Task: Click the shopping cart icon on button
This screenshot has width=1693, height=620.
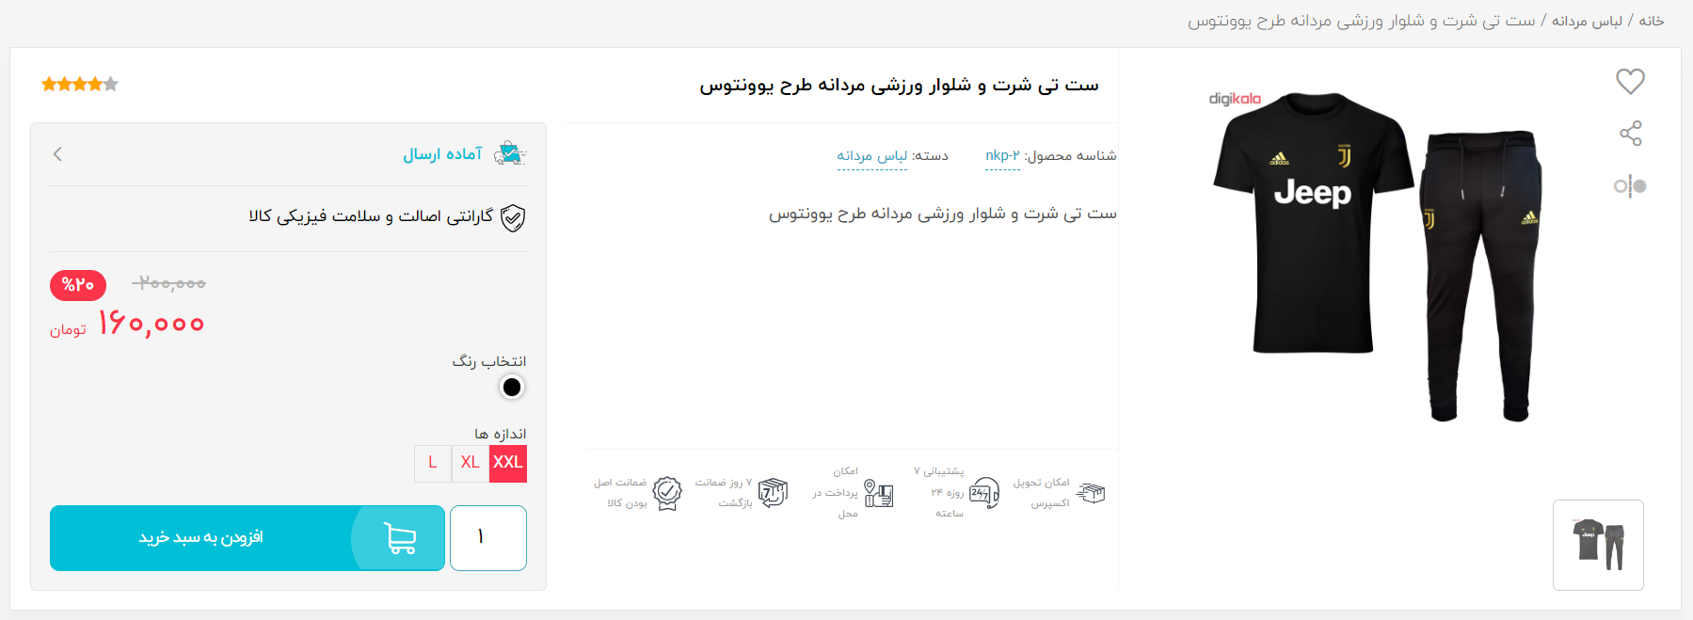Action: (x=400, y=538)
